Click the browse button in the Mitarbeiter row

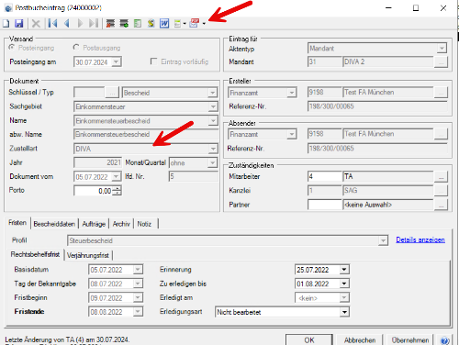click(x=441, y=177)
